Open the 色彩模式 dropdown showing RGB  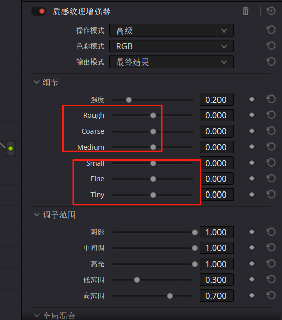pyautogui.click(x=171, y=46)
